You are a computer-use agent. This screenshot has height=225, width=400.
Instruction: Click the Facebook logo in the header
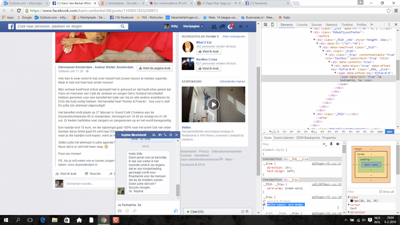[11, 26]
